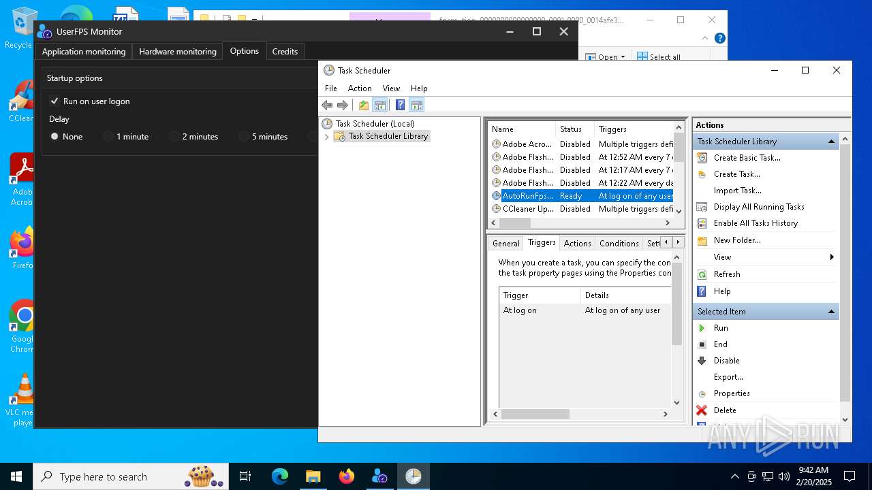Open the Help menu in Task Scheduler
This screenshot has height=490, width=872.
[x=419, y=88]
